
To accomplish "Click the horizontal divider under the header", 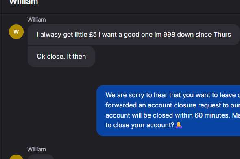I will tap(121, 13).
